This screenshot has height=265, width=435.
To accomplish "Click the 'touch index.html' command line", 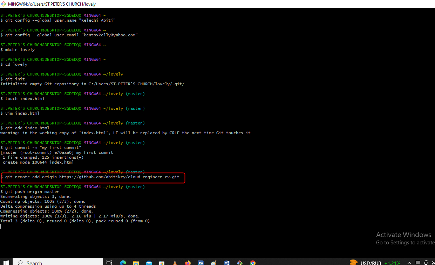I will (x=22, y=99).
